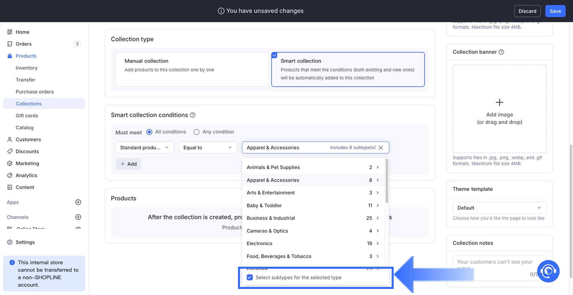Choose Electronics from the product type list
This screenshot has width=573, height=295.
click(260, 243)
